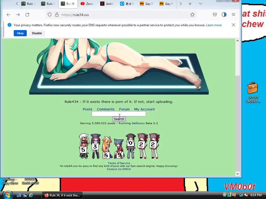Image resolution: width=266 pixels, height=199 pixels.
Task: Click the Contact Us link
Action: pyautogui.click(x=114, y=169)
